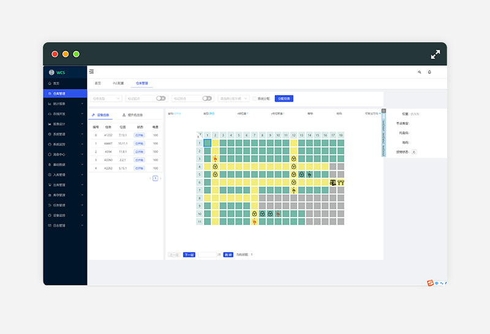490x334 pixels.
Task: Toggle the 标记起点 switch
Action: (160, 98)
